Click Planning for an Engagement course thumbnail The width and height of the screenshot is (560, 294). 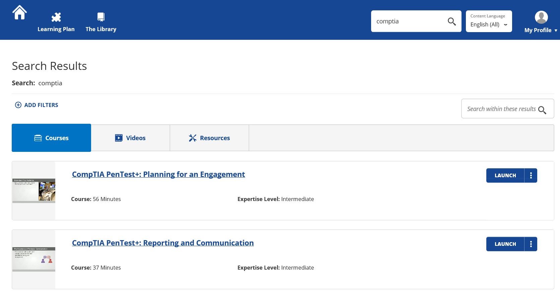[34, 191]
